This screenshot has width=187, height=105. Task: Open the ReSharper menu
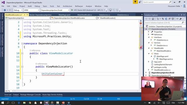79,6
